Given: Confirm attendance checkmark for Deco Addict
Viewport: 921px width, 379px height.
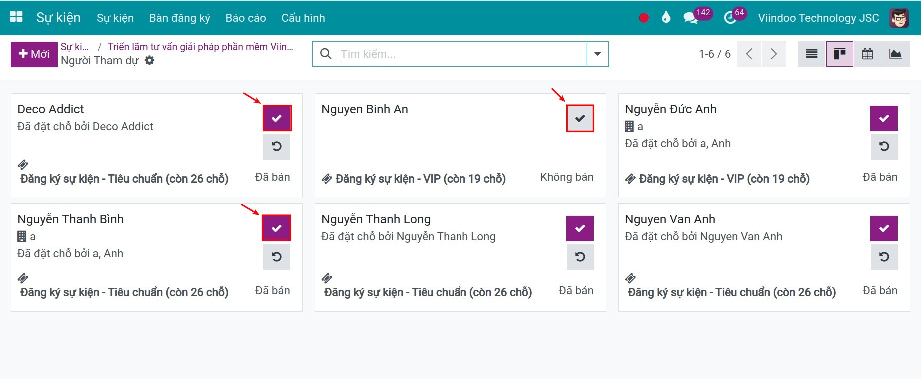Looking at the screenshot, I should coord(277,118).
